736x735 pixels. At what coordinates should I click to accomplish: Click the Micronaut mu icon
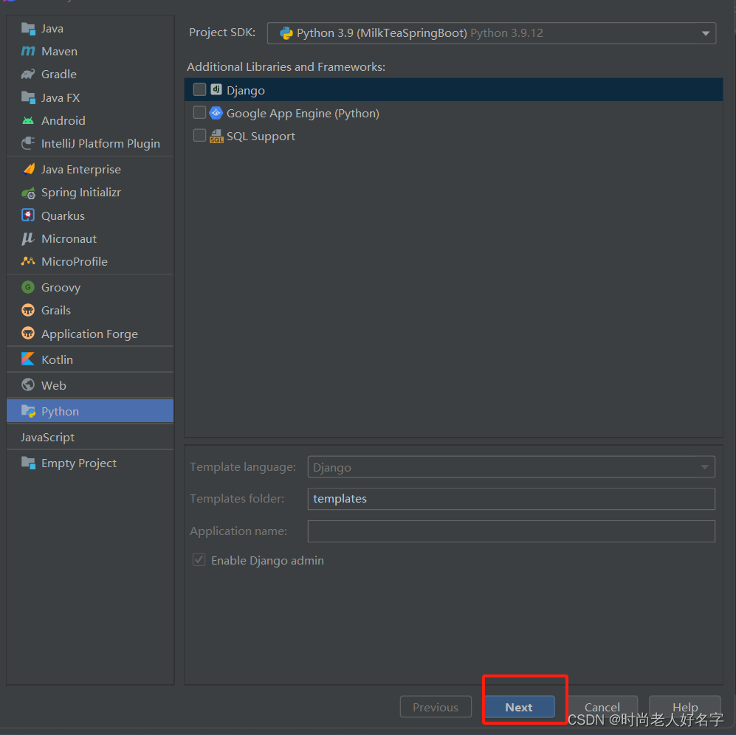(x=28, y=238)
